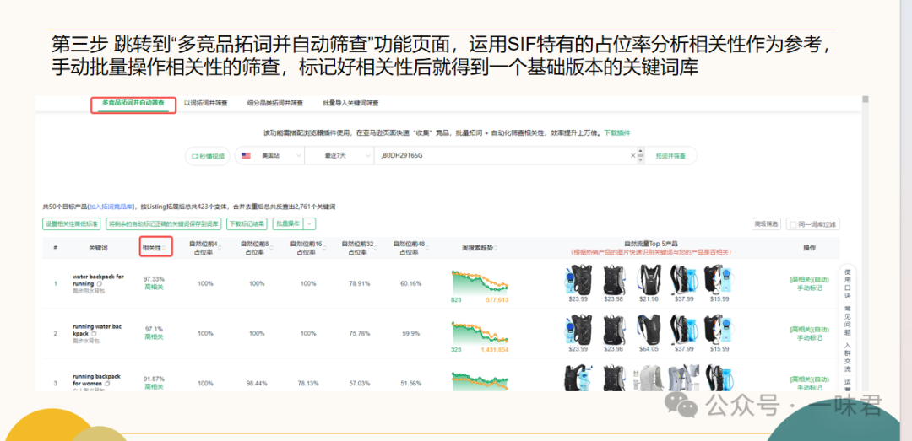
Task: Tick the 同一词库过滤 checkbox
Action: 793,224
